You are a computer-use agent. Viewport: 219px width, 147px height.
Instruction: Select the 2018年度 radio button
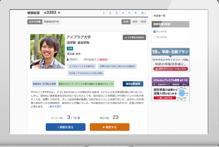tap(154, 32)
